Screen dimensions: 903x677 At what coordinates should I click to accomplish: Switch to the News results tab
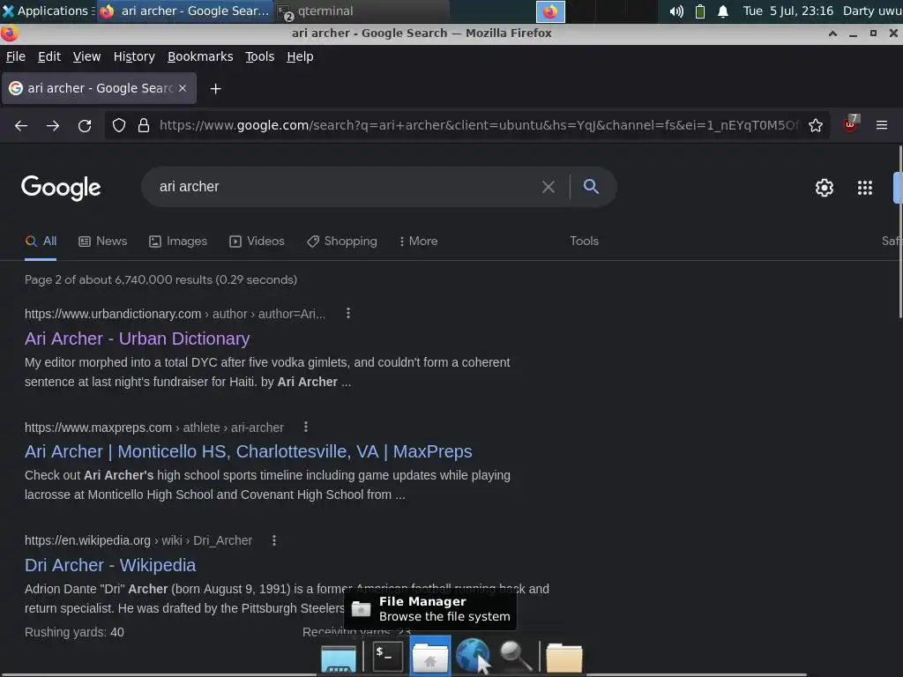point(102,242)
